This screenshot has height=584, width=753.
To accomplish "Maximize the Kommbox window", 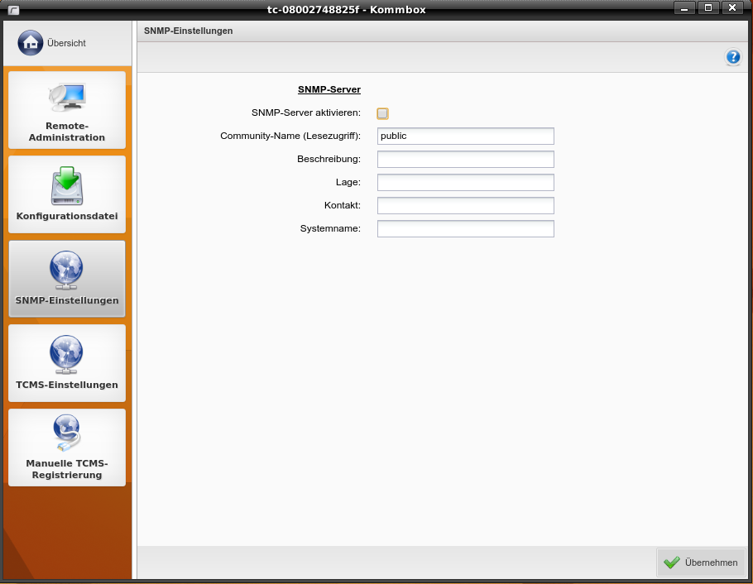I will pyautogui.click(x=707, y=7).
